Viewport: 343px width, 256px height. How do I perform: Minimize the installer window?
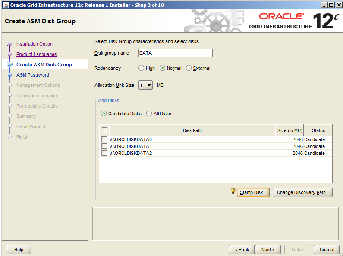pos(324,5)
